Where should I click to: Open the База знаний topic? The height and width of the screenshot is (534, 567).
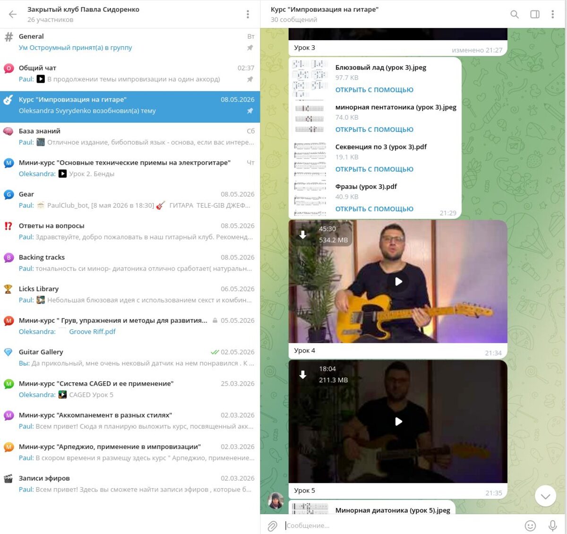(130, 137)
